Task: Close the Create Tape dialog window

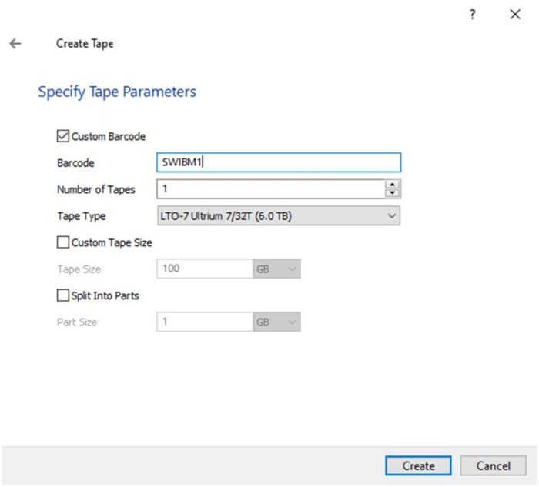Action: 515,15
